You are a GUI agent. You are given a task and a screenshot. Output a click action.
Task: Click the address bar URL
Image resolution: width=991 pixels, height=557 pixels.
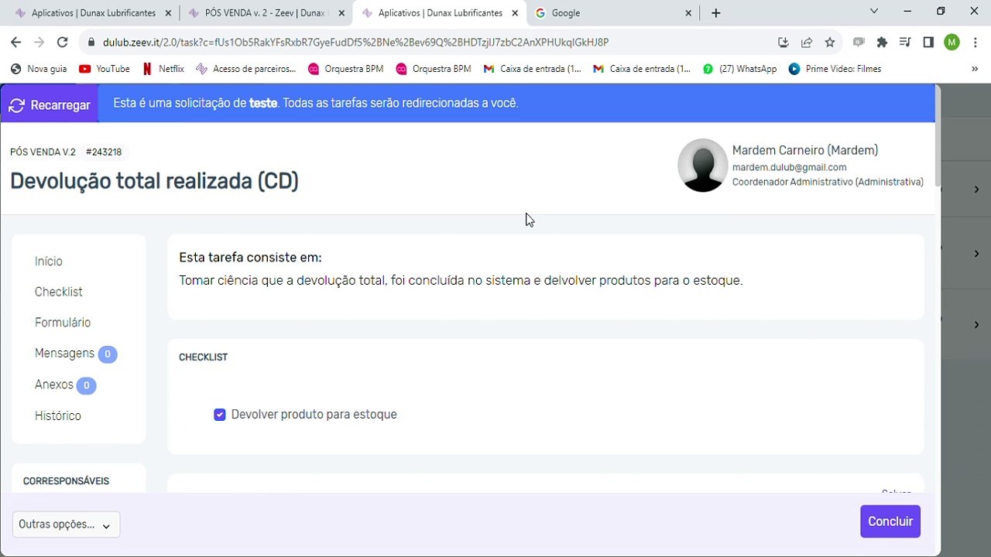click(356, 43)
